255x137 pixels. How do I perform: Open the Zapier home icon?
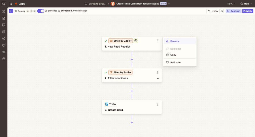click(x=4, y=4)
